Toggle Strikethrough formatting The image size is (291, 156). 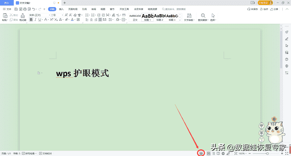(x=46, y=20)
